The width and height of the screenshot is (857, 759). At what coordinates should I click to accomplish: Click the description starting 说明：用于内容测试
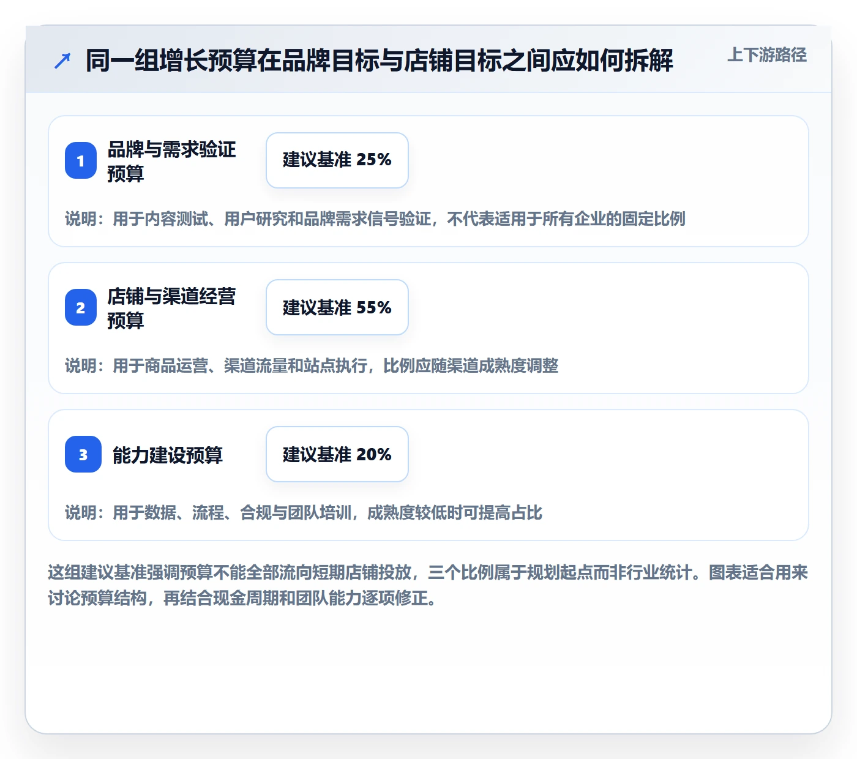click(375, 219)
